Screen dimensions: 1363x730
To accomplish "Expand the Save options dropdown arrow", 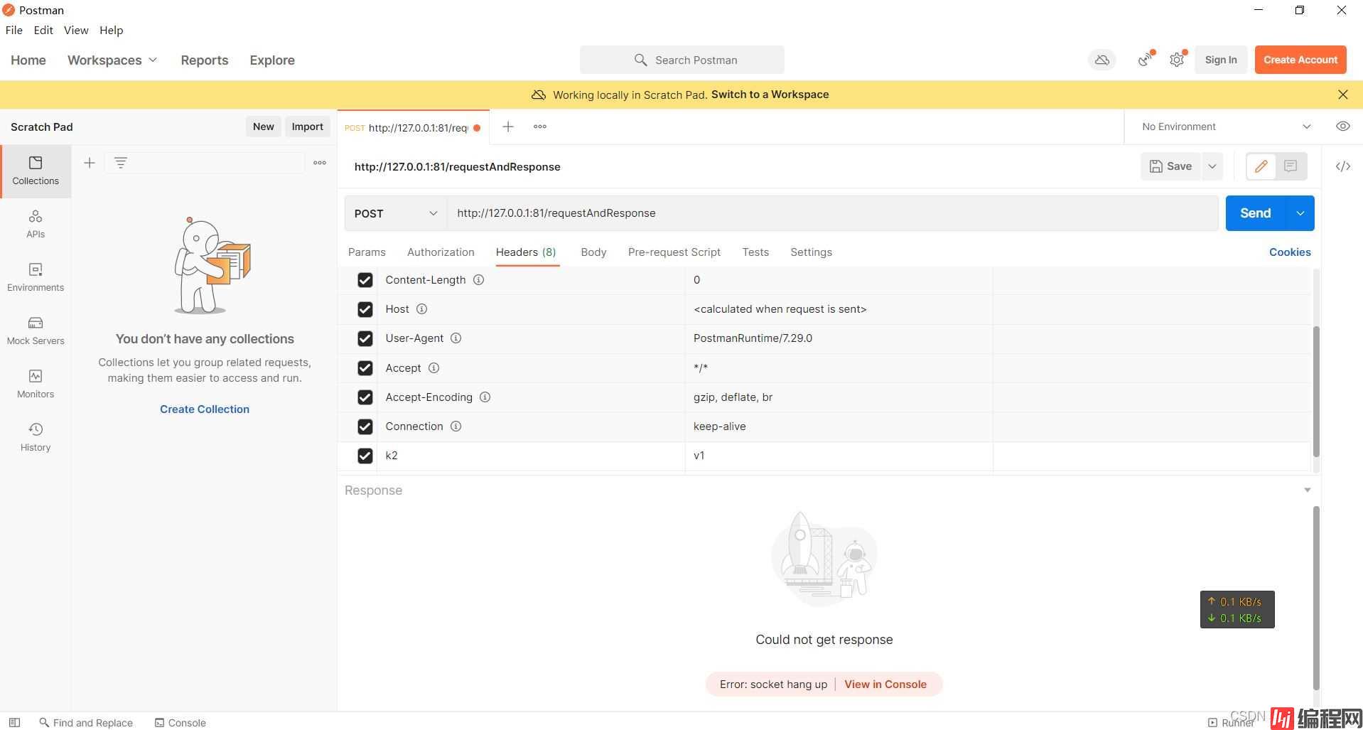I will pyautogui.click(x=1212, y=166).
